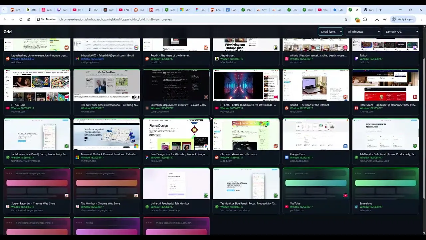The image size is (426, 240).
Task: Switch to the Airb browser tab
Action: [47, 10]
